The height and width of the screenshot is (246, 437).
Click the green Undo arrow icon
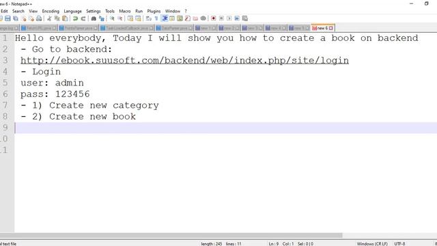click(75, 18)
